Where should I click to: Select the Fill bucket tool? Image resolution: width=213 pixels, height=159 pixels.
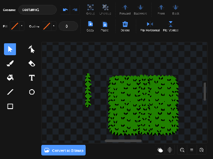coord(10,78)
